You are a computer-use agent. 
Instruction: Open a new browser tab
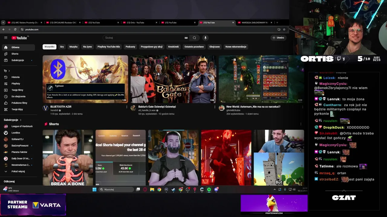[x=277, y=23]
